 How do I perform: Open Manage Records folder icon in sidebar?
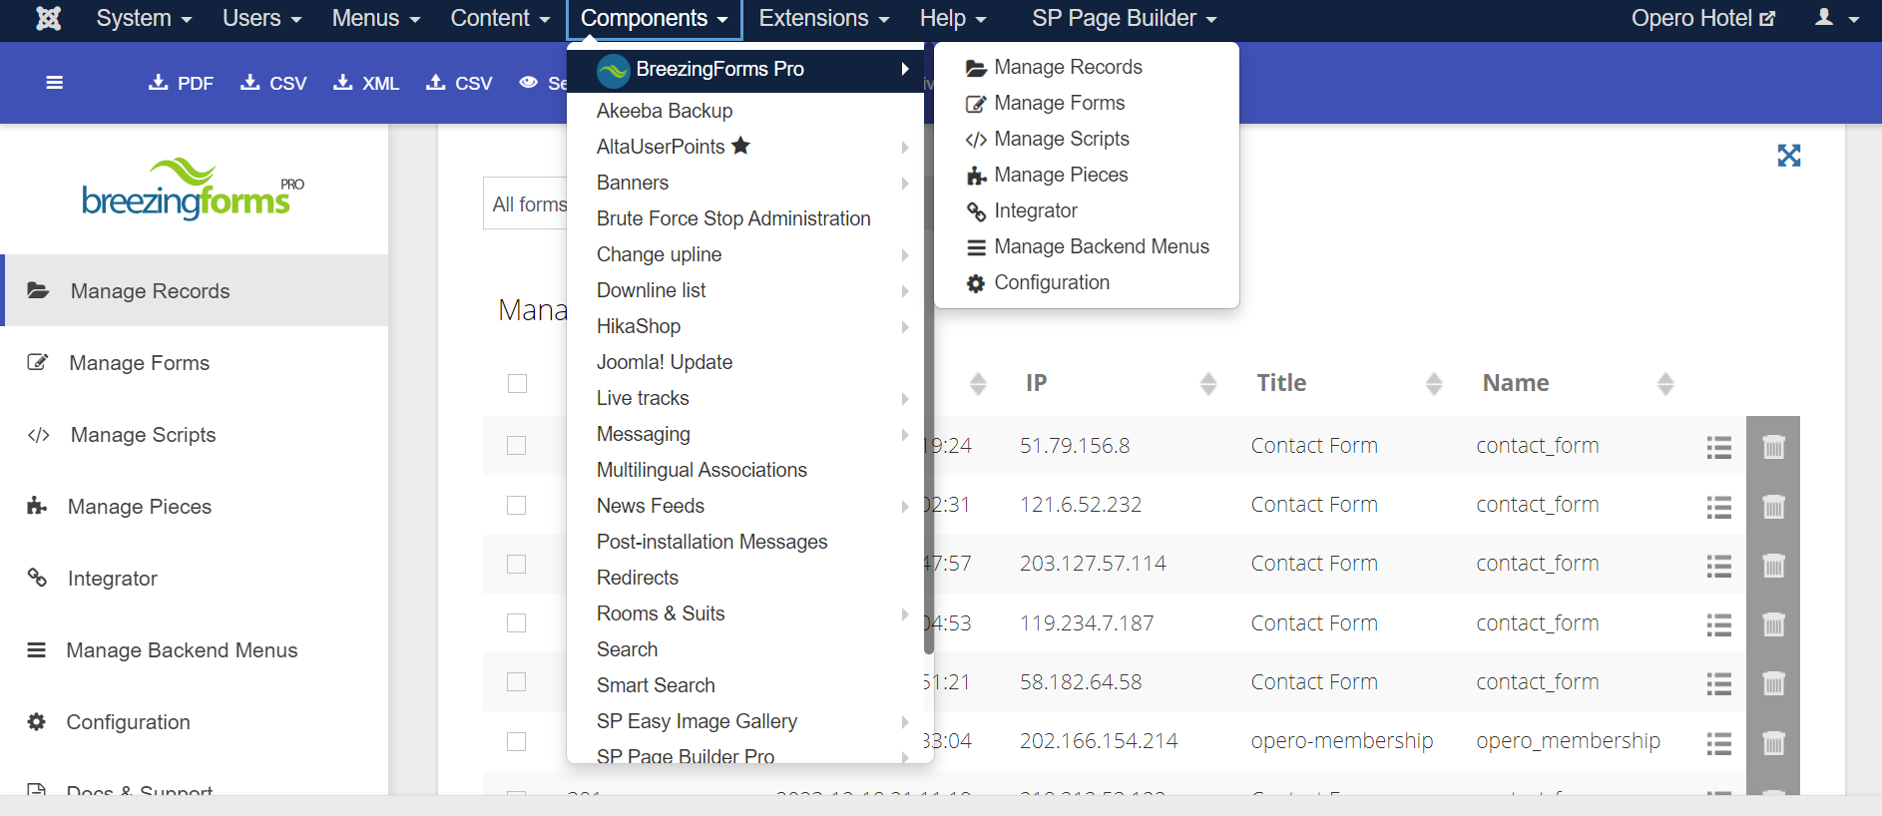[x=38, y=290]
